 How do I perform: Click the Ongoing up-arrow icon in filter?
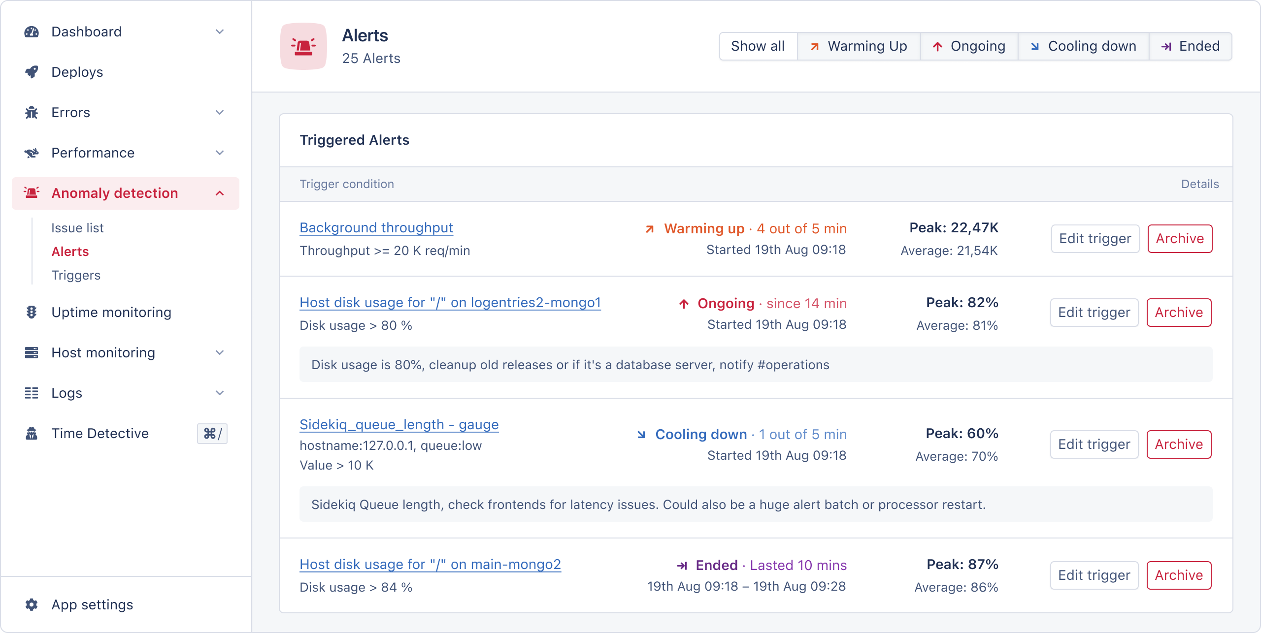[x=937, y=47]
